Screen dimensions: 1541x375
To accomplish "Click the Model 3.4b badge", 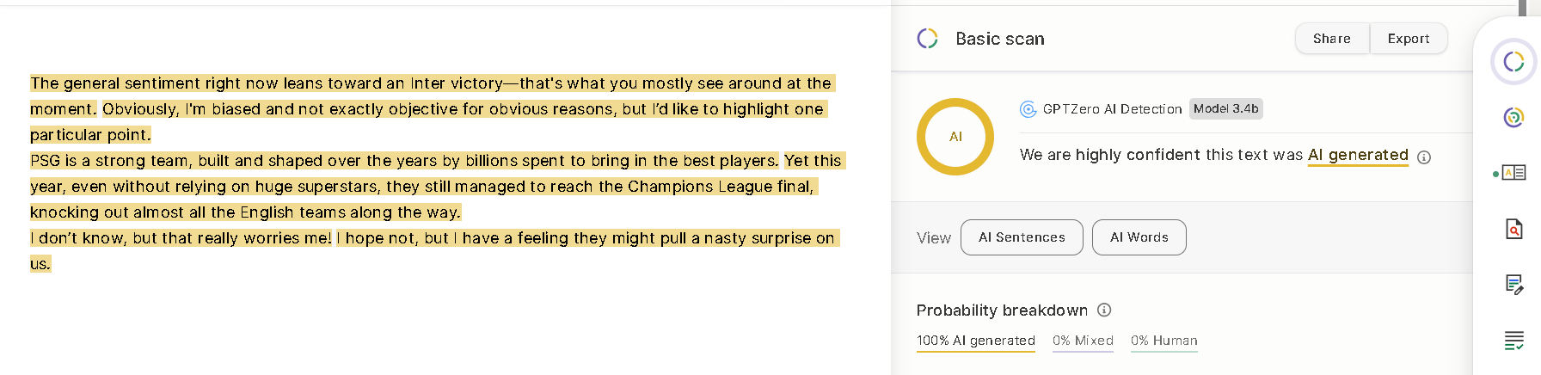I will pos(1226,108).
